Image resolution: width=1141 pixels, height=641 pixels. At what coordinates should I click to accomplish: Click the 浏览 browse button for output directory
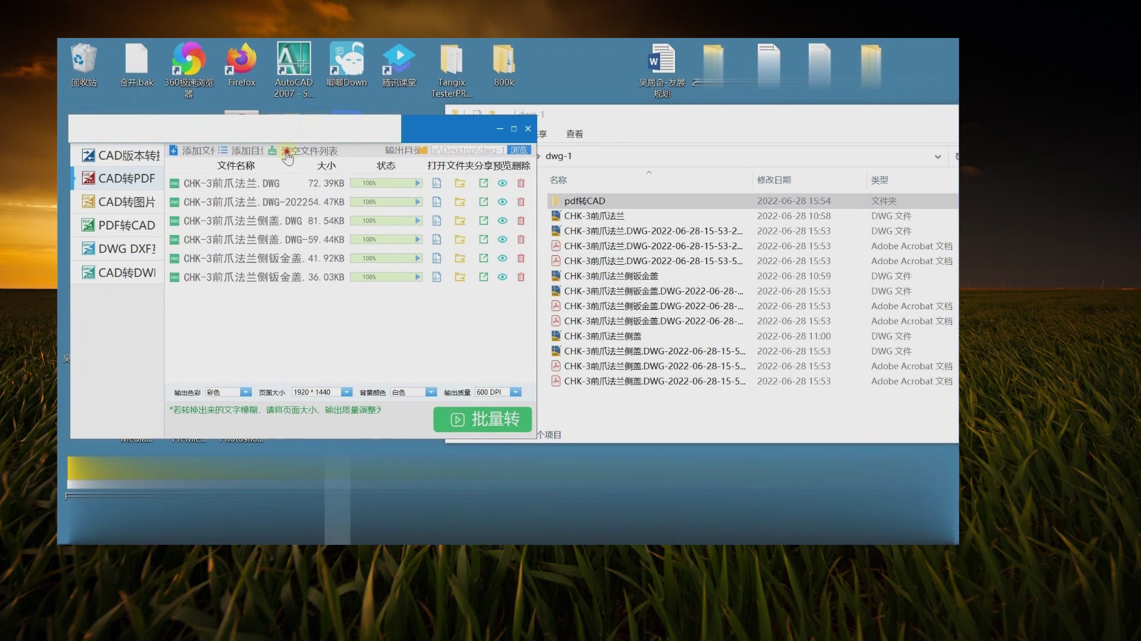point(518,150)
